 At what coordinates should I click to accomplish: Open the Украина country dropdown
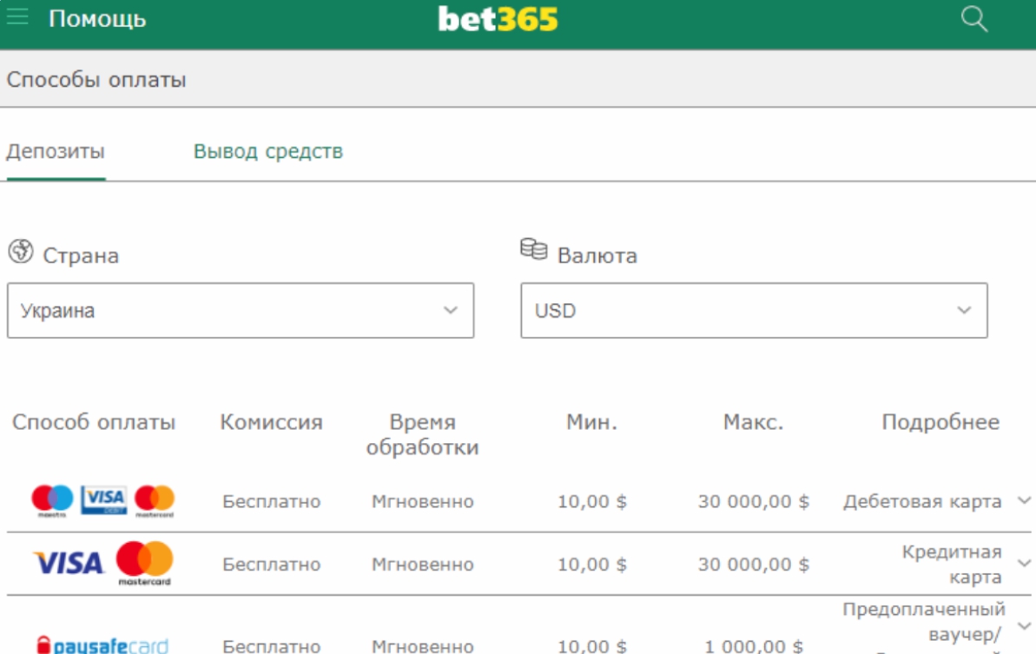[x=241, y=310]
